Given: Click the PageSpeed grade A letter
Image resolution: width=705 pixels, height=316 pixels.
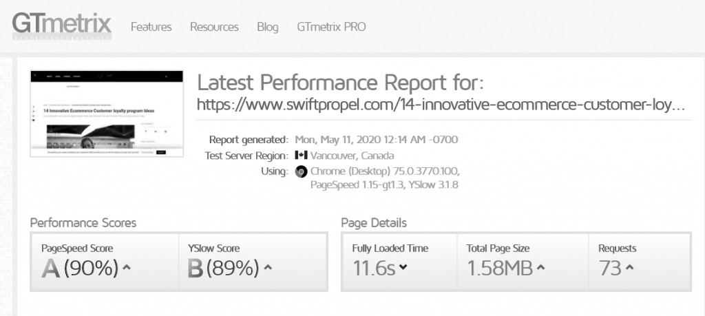Looking at the screenshot, I should (x=50, y=268).
